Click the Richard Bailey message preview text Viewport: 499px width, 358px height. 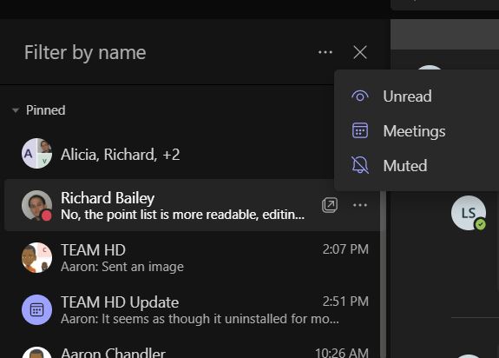pos(182,215)
